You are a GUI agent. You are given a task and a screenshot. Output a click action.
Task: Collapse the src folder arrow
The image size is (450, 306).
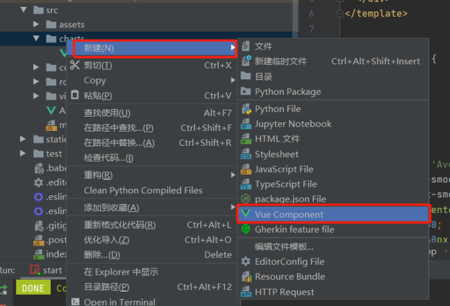click(x=24, y=10)
